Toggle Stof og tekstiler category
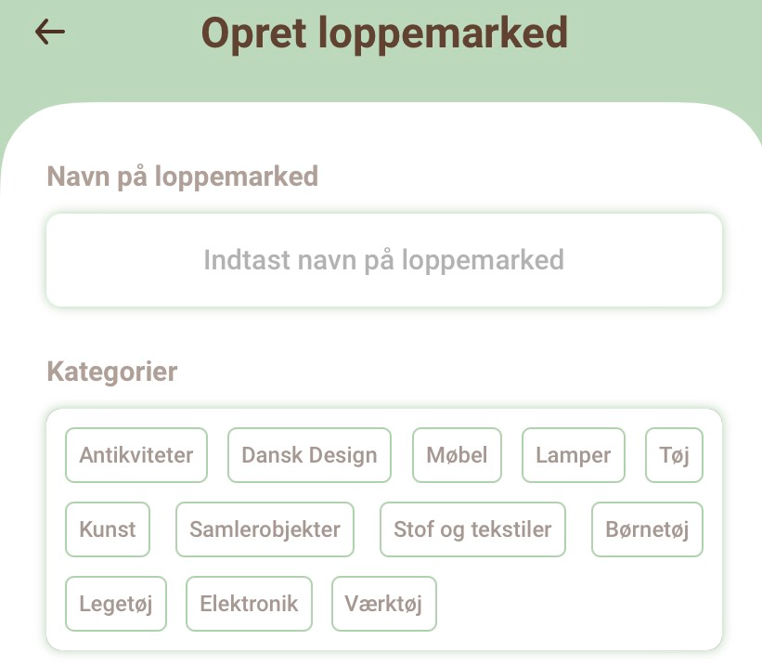Screen dimensions: 762x666 (472, 529)
